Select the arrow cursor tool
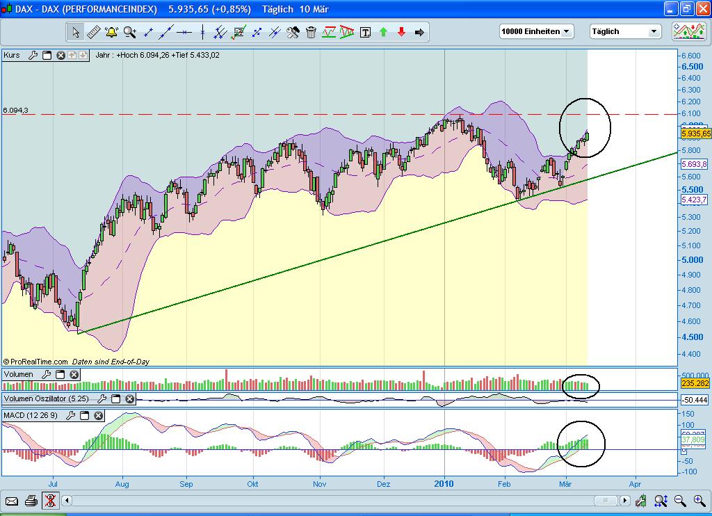Image resolution: width=712 pixels, height=516 pixels. click(x=76, y=32)
